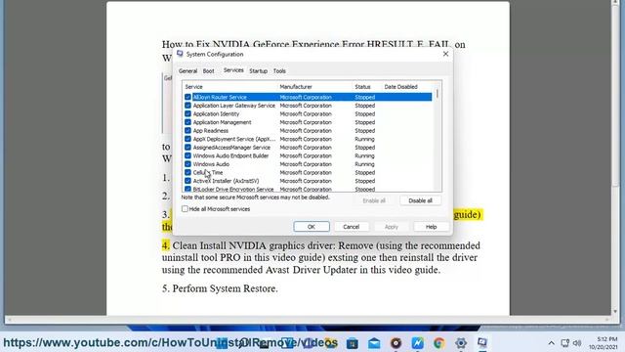Click Manufacturer cell of AssignedAccessManager Service
The height and width of the screenshot is (352, 625).
tap(306, 148)
